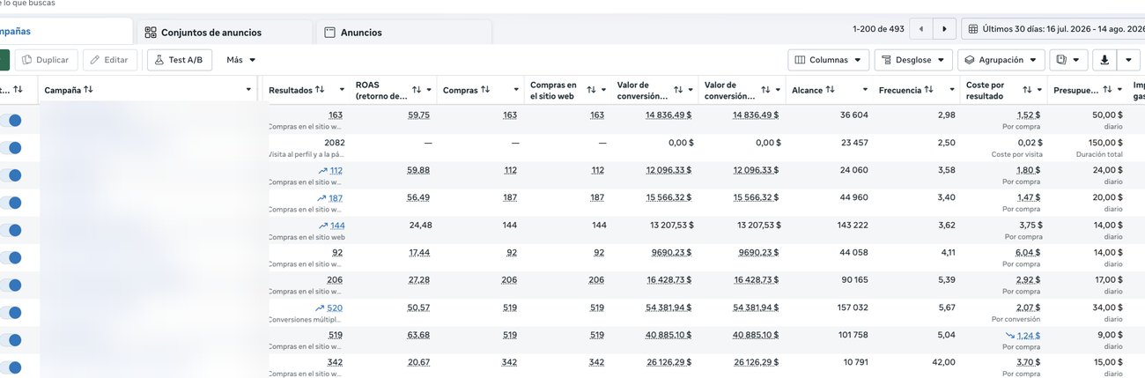Sort table by Resultados arrows icon
This screenshot has height=378, width=1145.
pyautogui.click(x=319, y=90)
